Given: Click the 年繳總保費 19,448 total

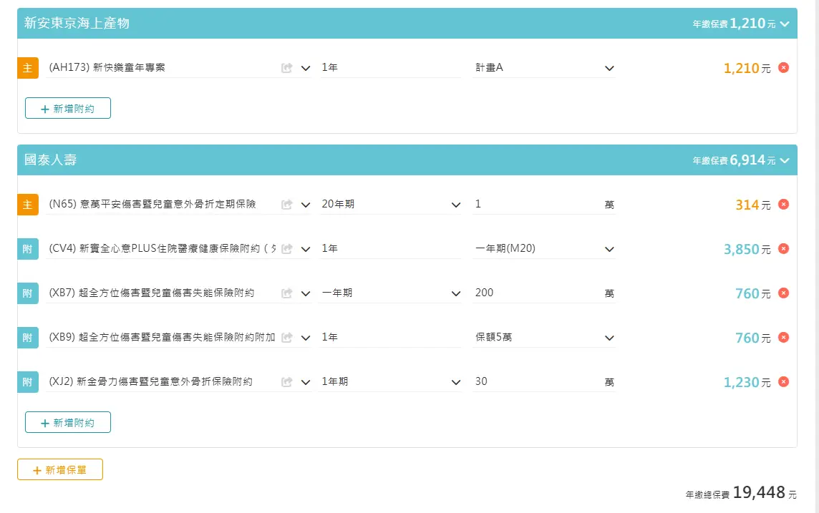Looking at the screenshot, I should (741, 493).
